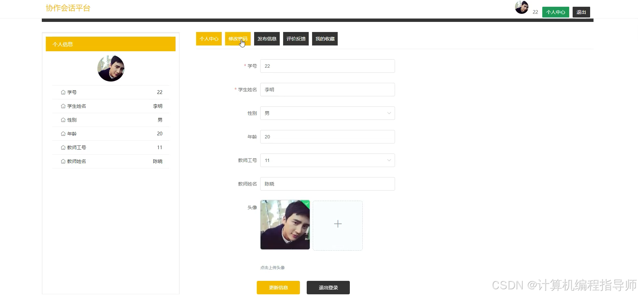
Task: Click the uploaded avatar thumbnail in form
Action: pyautogui.click(x=285, y=225)
